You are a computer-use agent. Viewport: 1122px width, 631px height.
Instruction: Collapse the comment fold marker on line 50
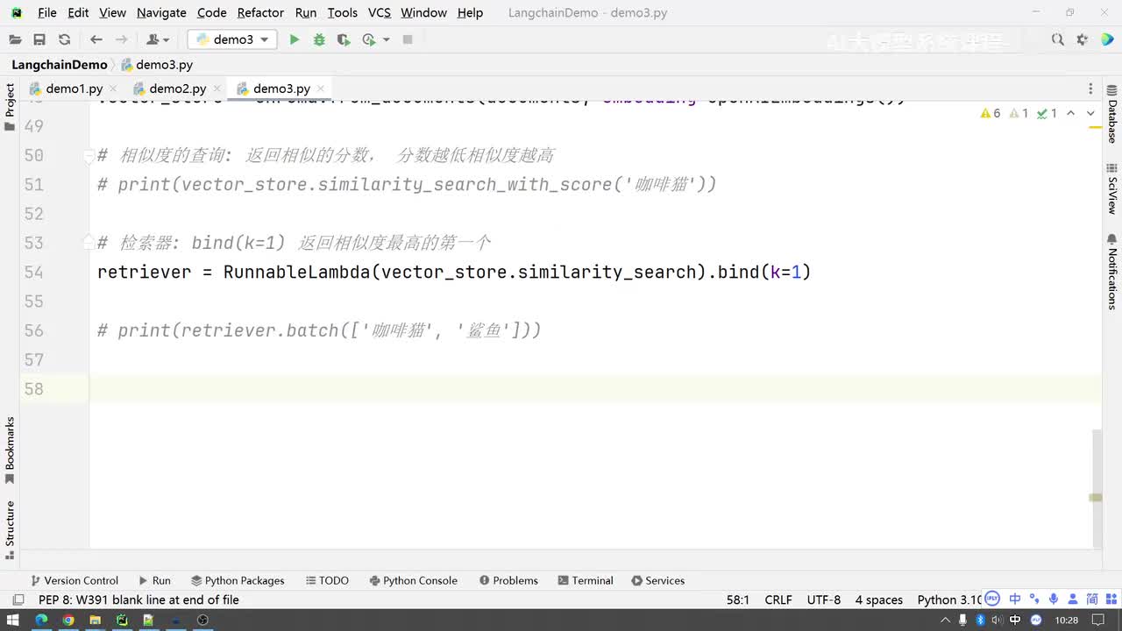(89, 156)
